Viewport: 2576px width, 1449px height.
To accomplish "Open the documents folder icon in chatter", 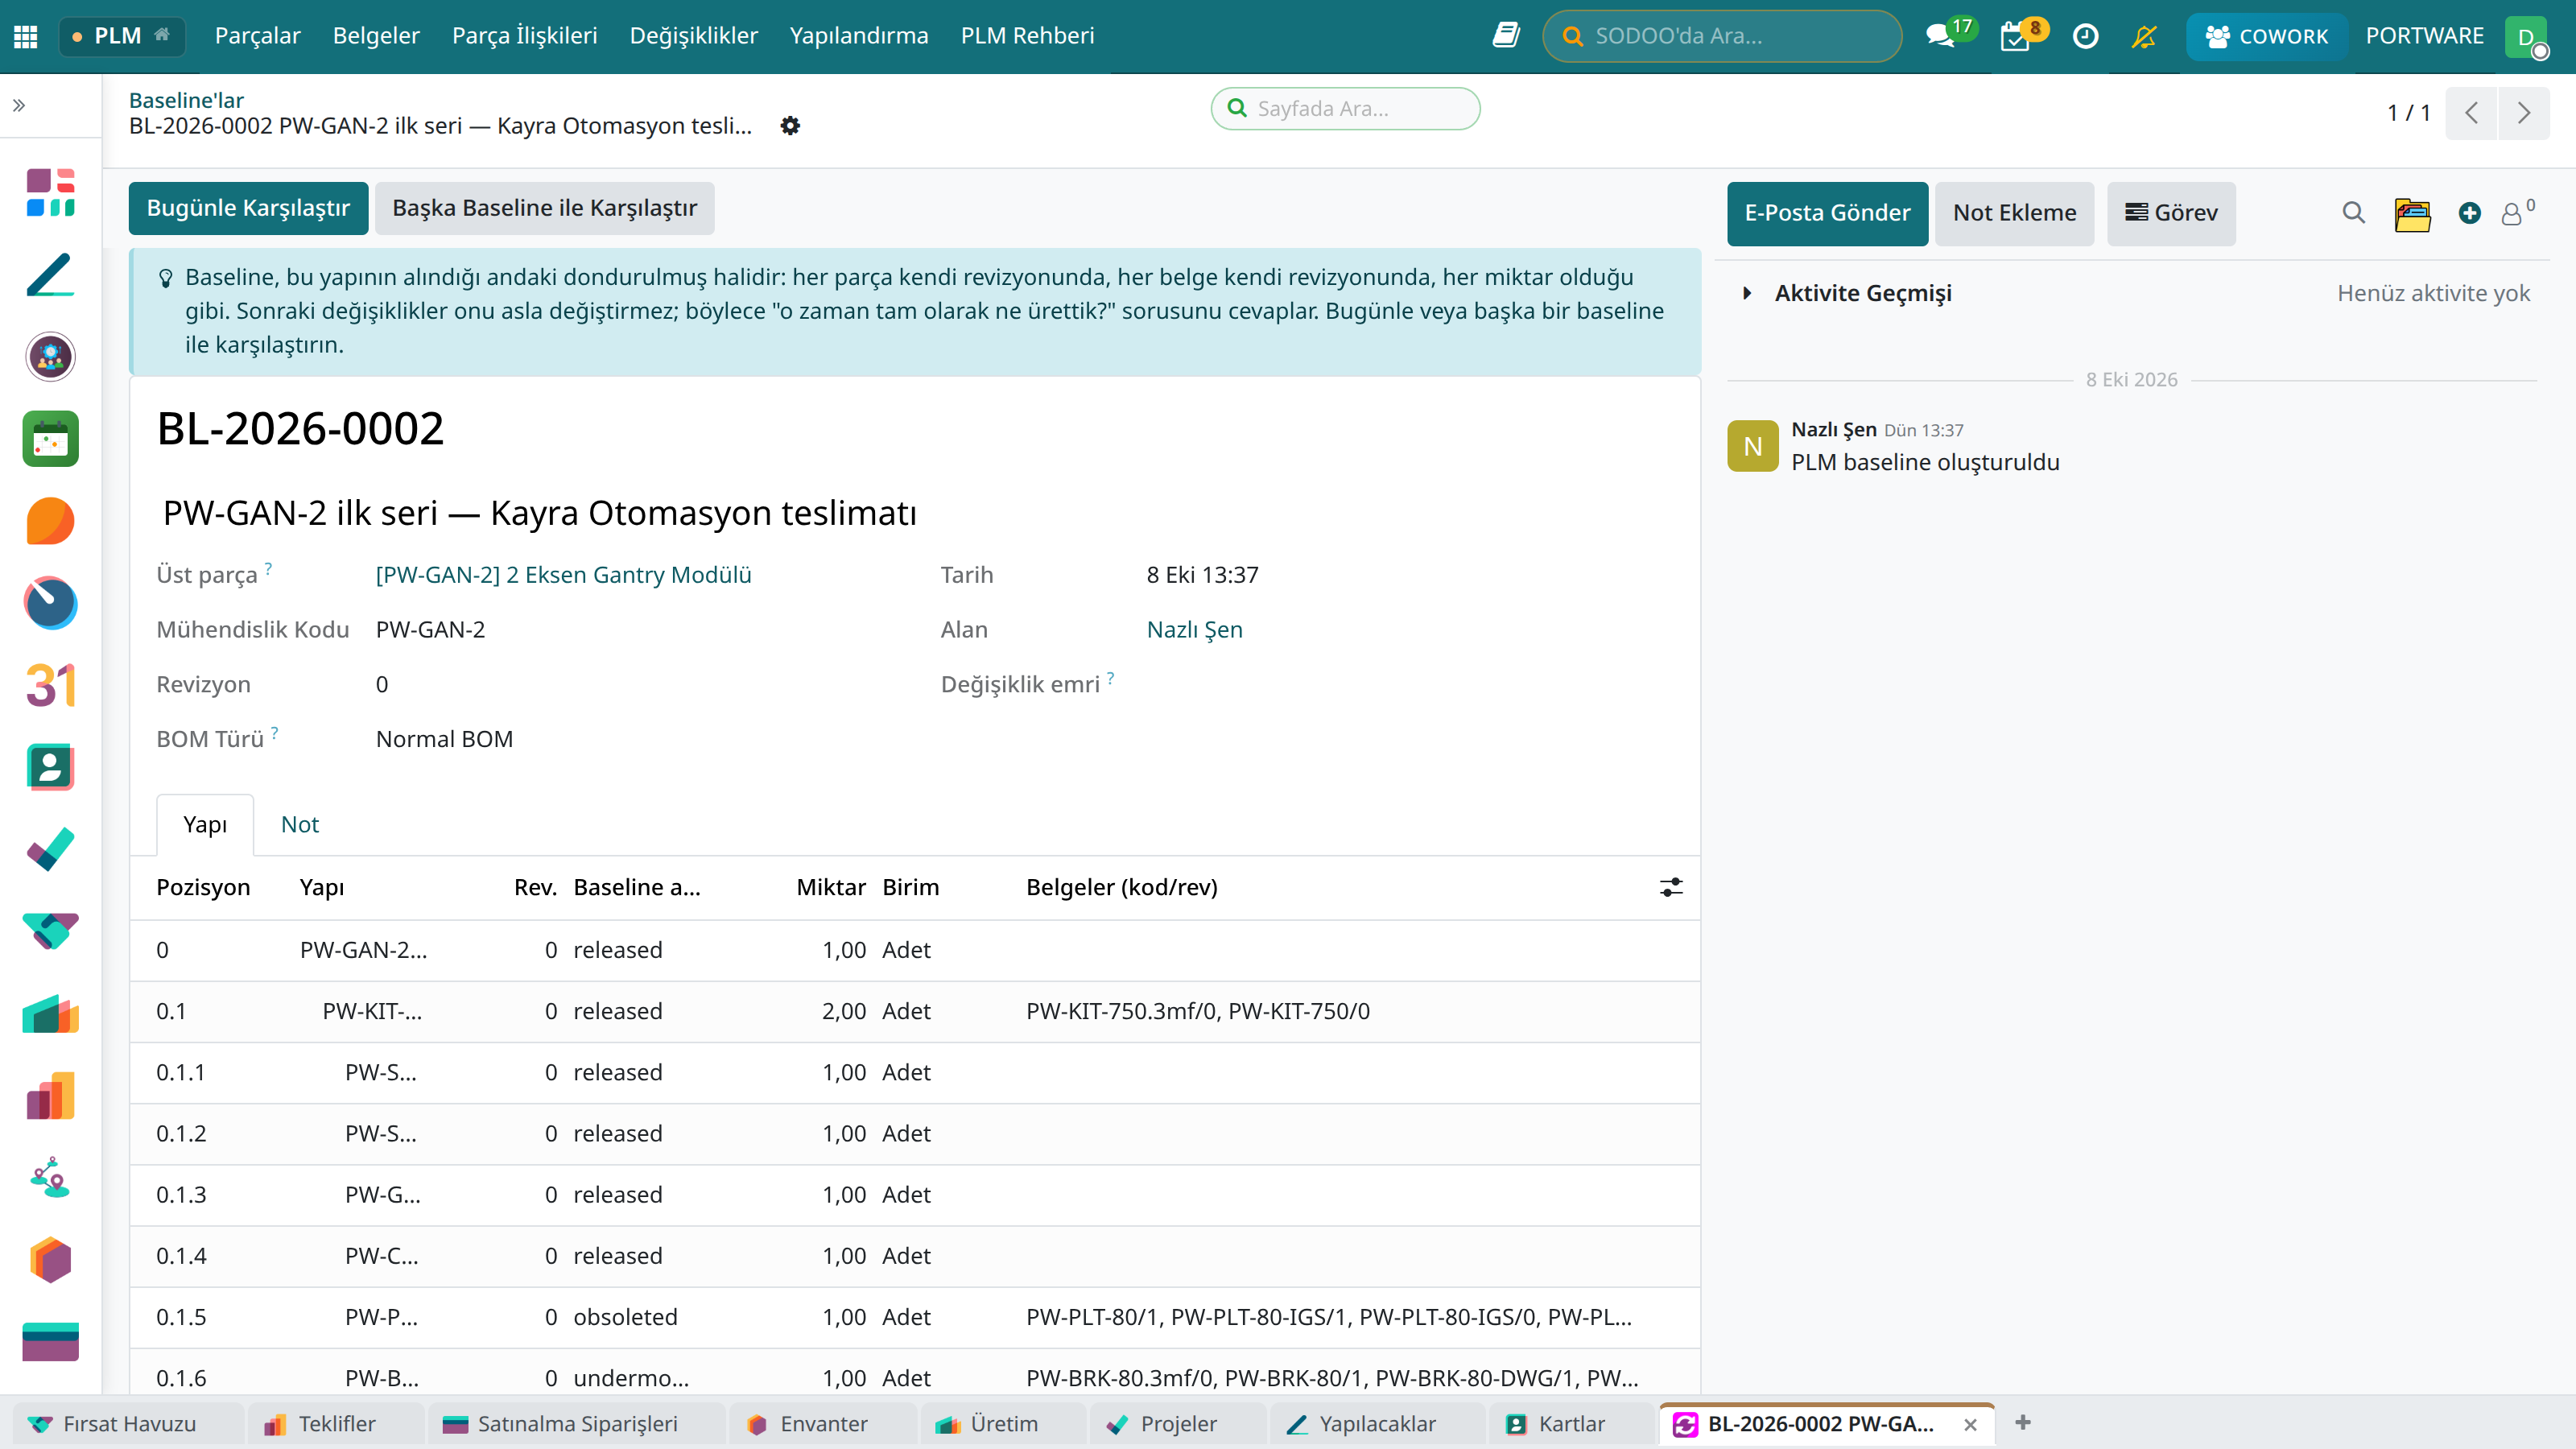I will 2412,214.
